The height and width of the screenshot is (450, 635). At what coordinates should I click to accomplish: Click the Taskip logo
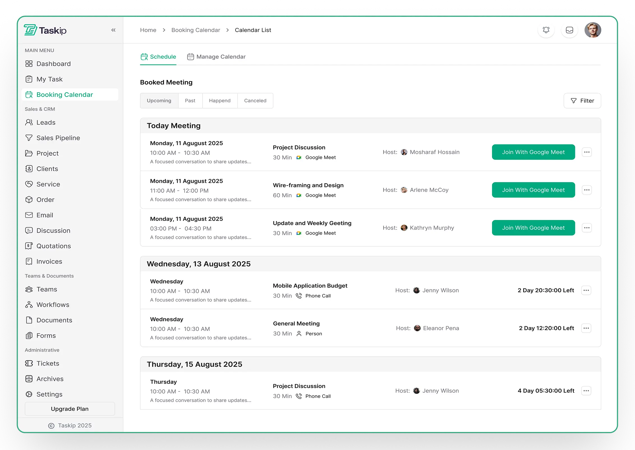pyautogui.click(x=45, y=30)
